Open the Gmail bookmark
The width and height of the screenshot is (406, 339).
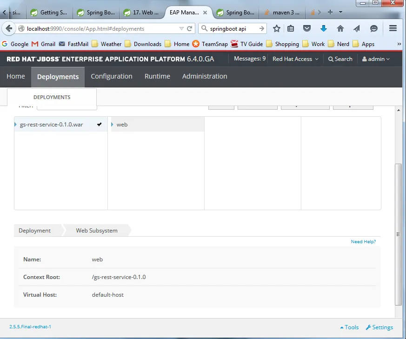[44, 44]
